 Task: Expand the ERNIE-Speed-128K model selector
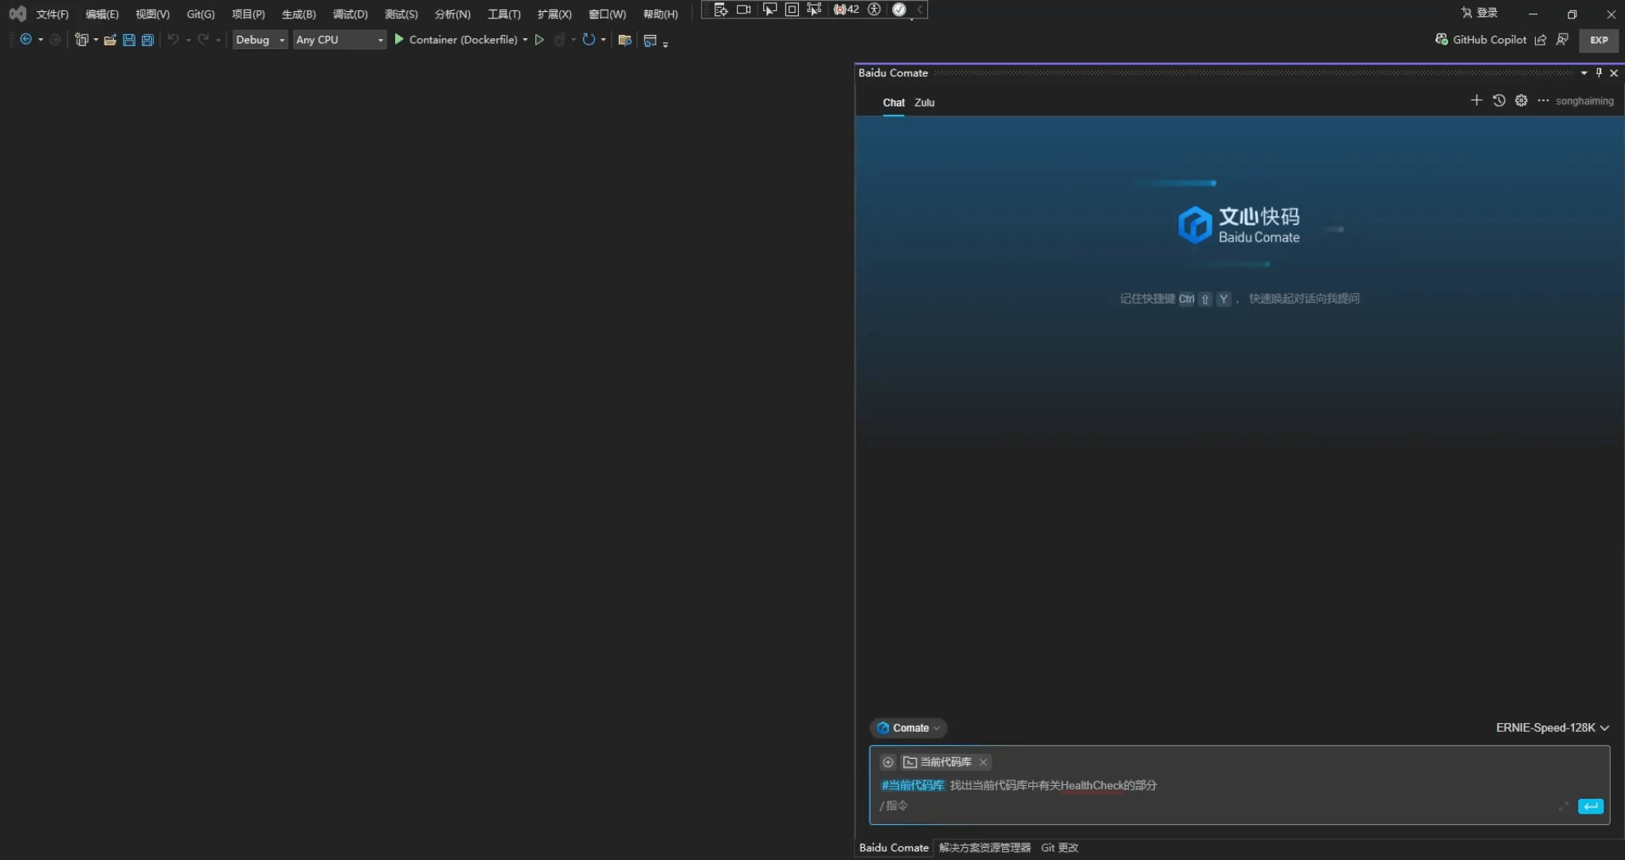(x=1552, y=728)
